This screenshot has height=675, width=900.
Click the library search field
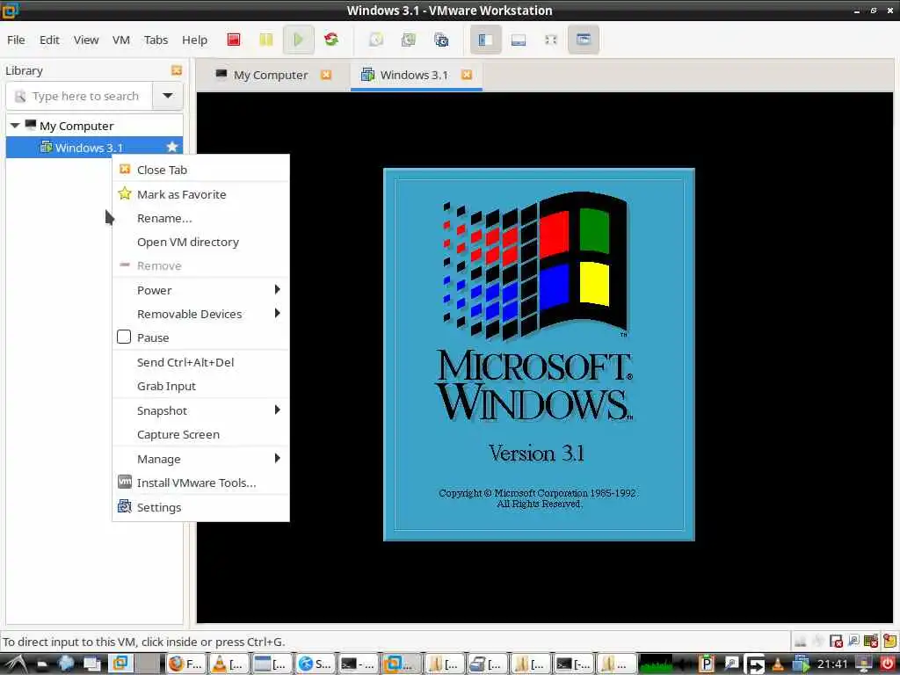(x=79, y=96)
